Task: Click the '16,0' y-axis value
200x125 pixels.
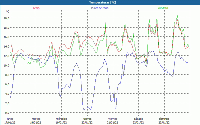Action: (6, 37)
